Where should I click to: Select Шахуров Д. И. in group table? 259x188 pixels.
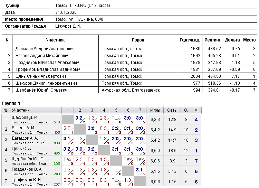(x=25, y=117)
